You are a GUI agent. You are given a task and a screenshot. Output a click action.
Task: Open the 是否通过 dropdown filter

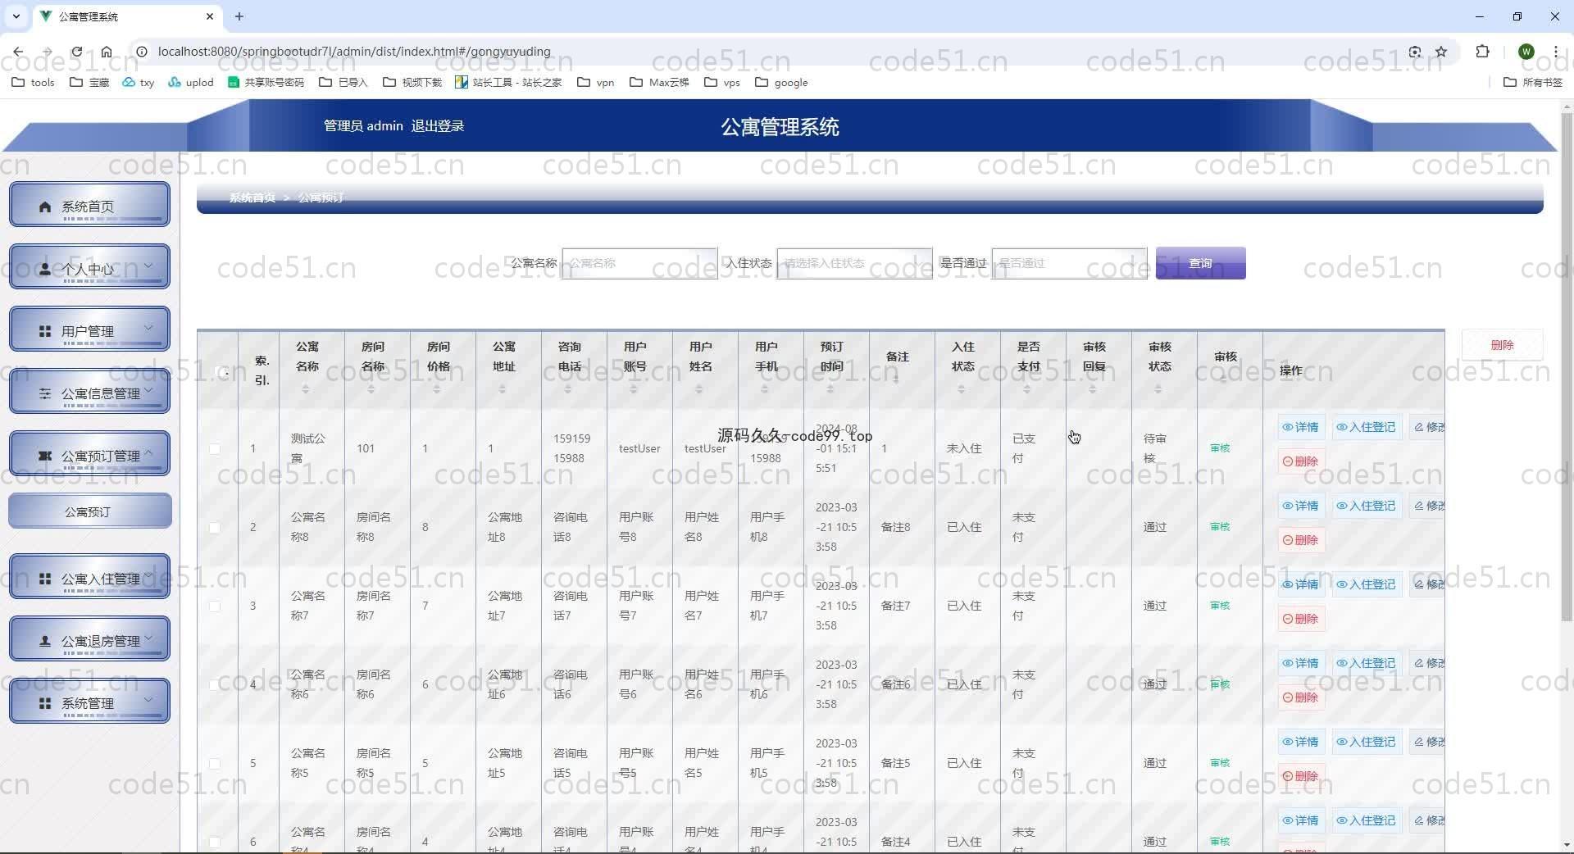[x=1069, y=263]
